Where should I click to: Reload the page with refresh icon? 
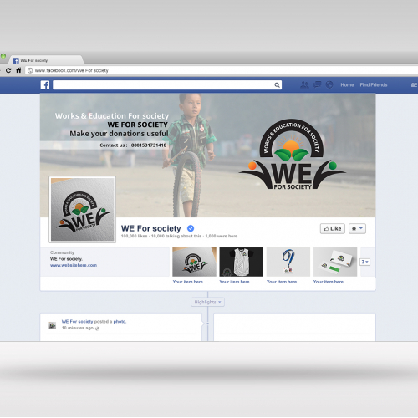(x=8, y=70)
